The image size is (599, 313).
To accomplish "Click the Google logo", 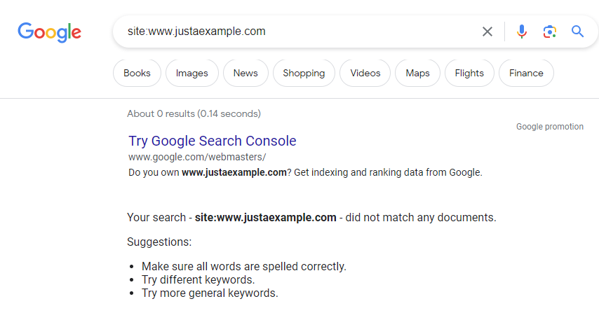I will pyautogui.click(x=49, y=32).
